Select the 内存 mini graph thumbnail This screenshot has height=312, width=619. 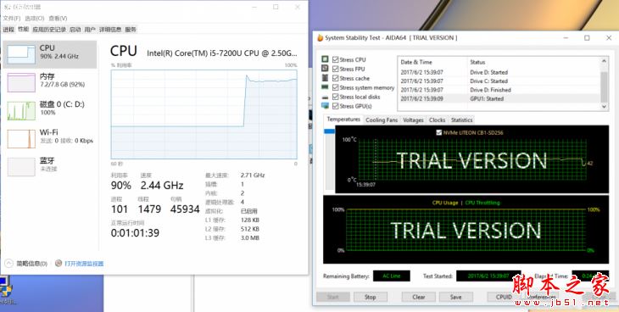[x=21, y=82]
